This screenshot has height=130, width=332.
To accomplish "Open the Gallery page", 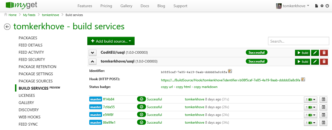I will [x=127, y=6].
